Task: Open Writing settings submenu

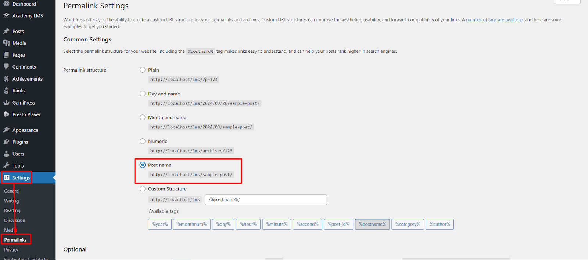Action: pyautogui.click(x=11, y=201)
